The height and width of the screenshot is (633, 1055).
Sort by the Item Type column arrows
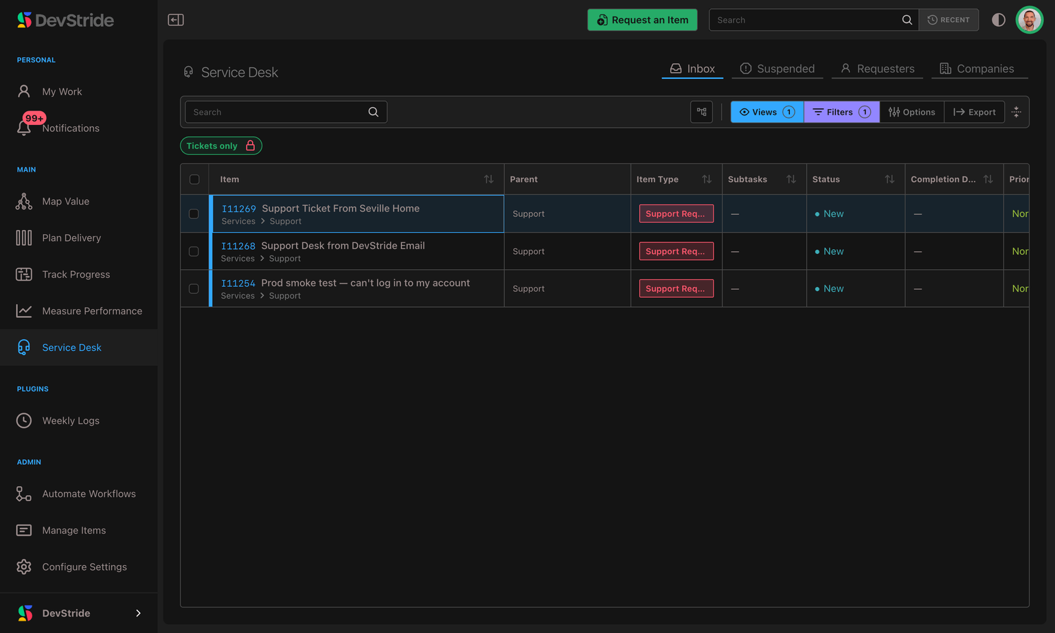(x=707, y=179)
